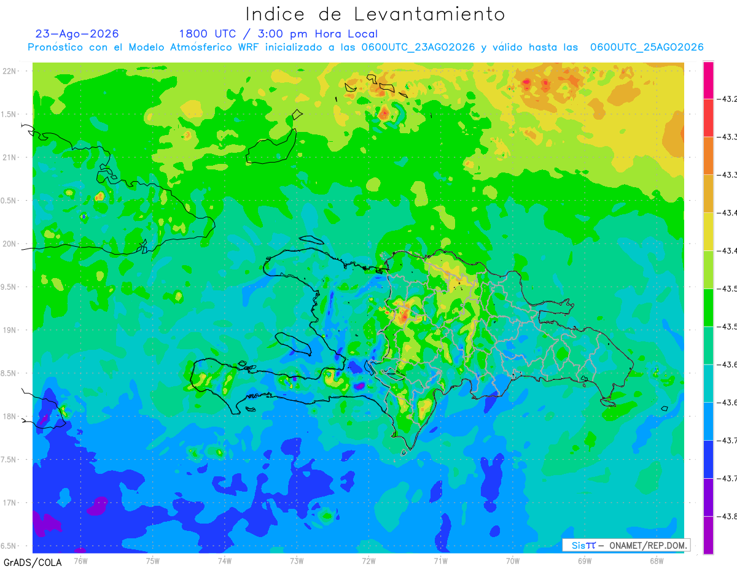The image size is (737, 569).
Task: Click the "22N" latitude label
Action: pos(10,71)
